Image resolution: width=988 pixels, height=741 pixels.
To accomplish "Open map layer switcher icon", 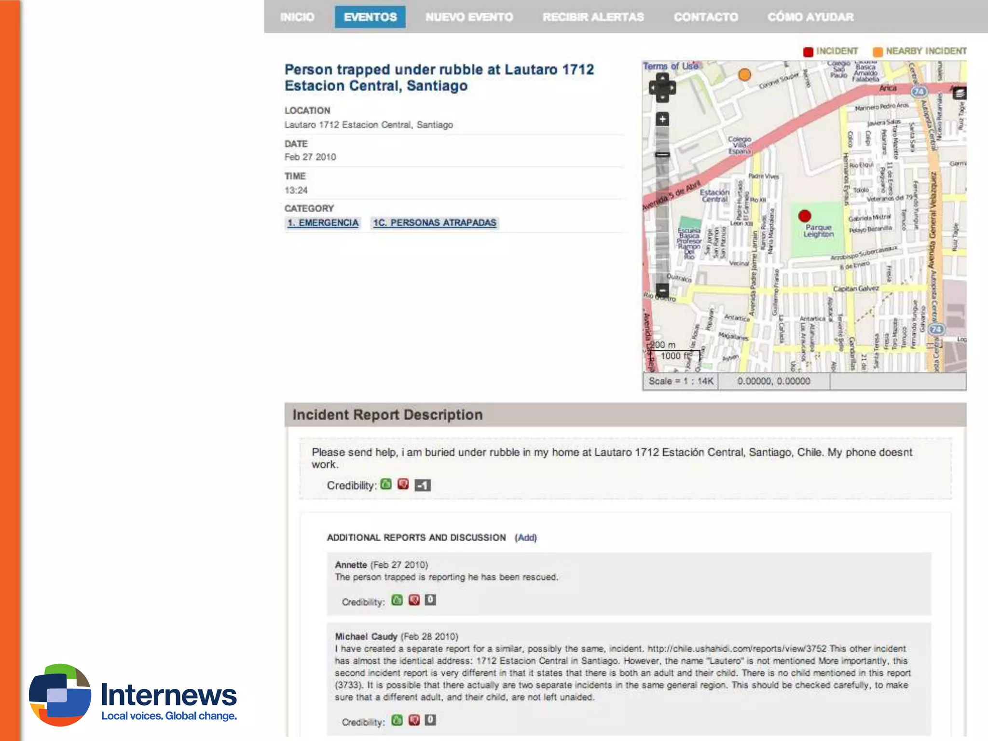I will 959,94.
